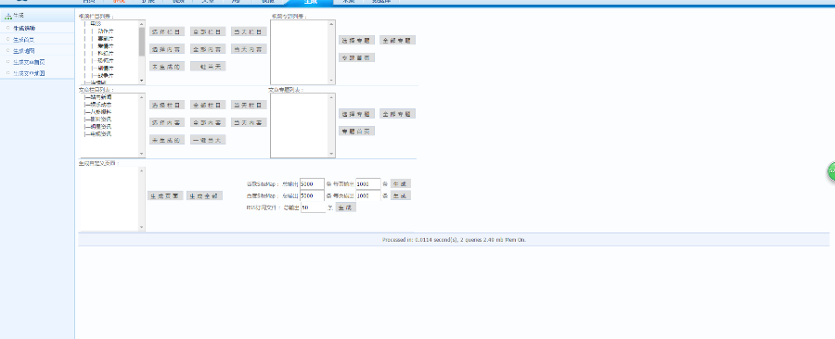This screenshot has height=339, width=835.
Task: Click the 生成 header icon in the sidebar
Action: tap(8, 16)
